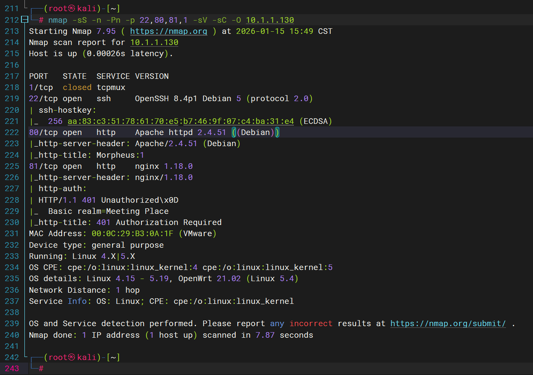Click the red word 'incorrect'
The width and height of the screenshot is (533, 375).
coord(311,324)
